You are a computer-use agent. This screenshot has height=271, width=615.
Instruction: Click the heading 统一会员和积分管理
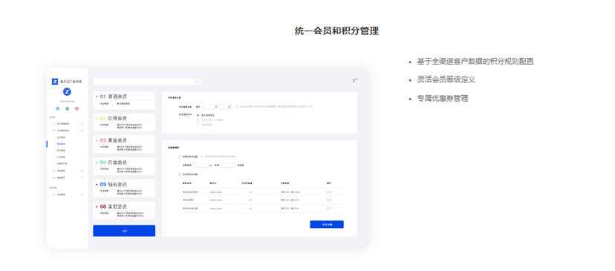[x=336, y=31]
